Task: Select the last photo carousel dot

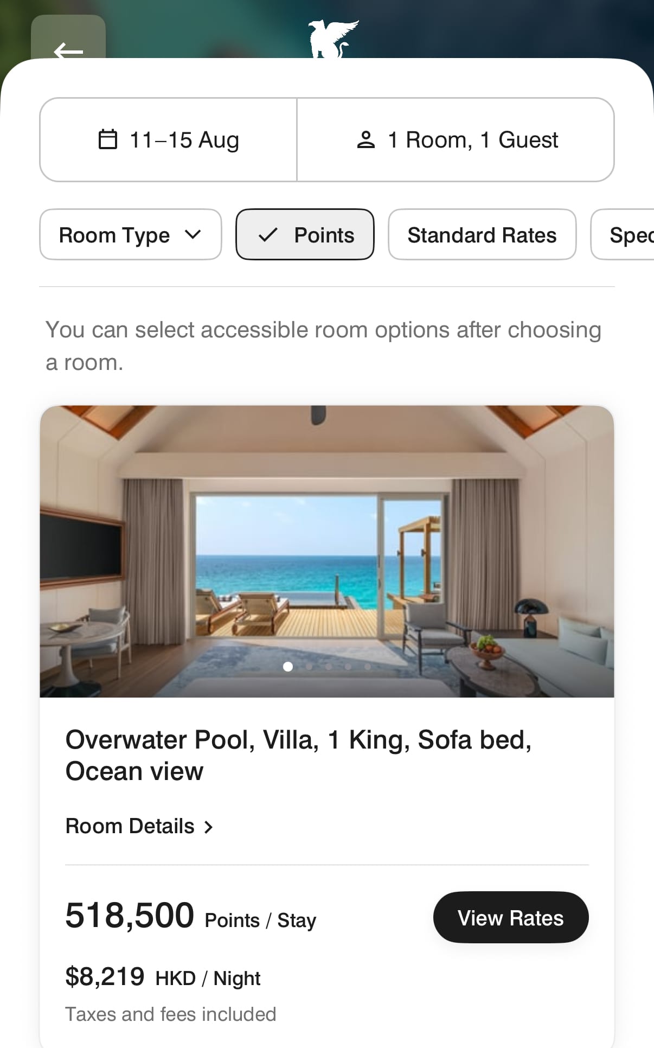Action: pos(368,666)
